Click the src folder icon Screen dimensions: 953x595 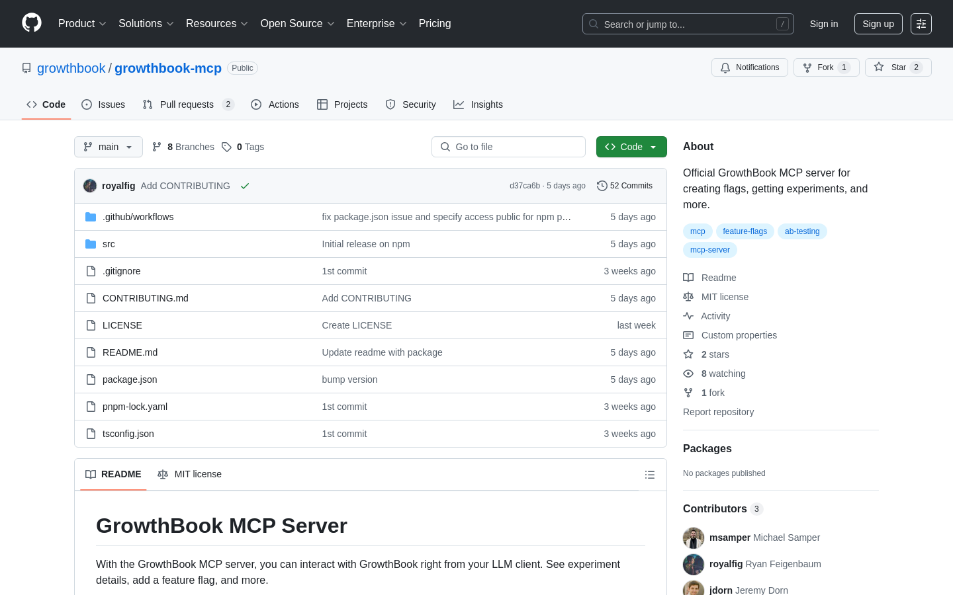point(91,244)
